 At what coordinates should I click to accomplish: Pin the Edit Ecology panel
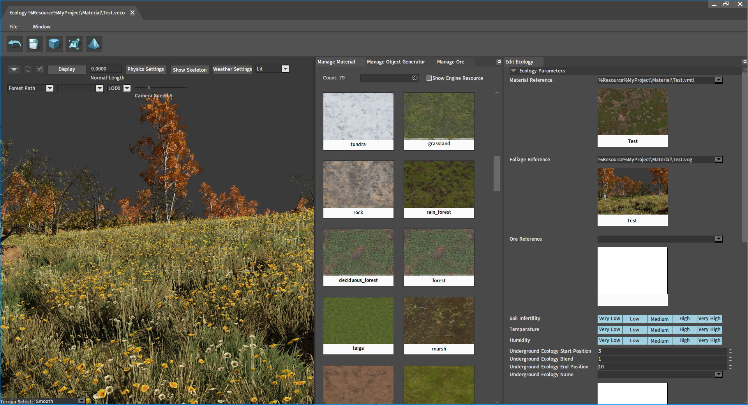[744, 62]
